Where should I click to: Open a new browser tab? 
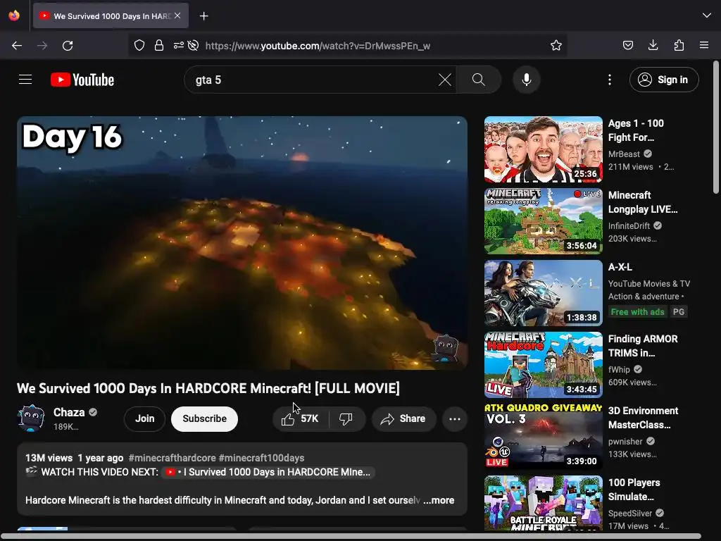(204, 16)
